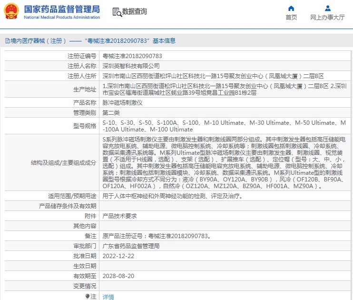Click the 型号规格 model list value
Viewport: 353px width, 300px height.
[x=224, y=126]
